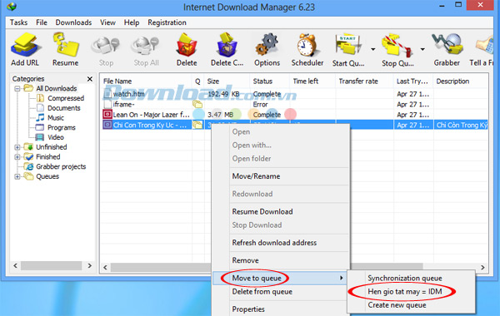500x316 pixels.
Task: Open the Help menu
Action: pos(132,22)
